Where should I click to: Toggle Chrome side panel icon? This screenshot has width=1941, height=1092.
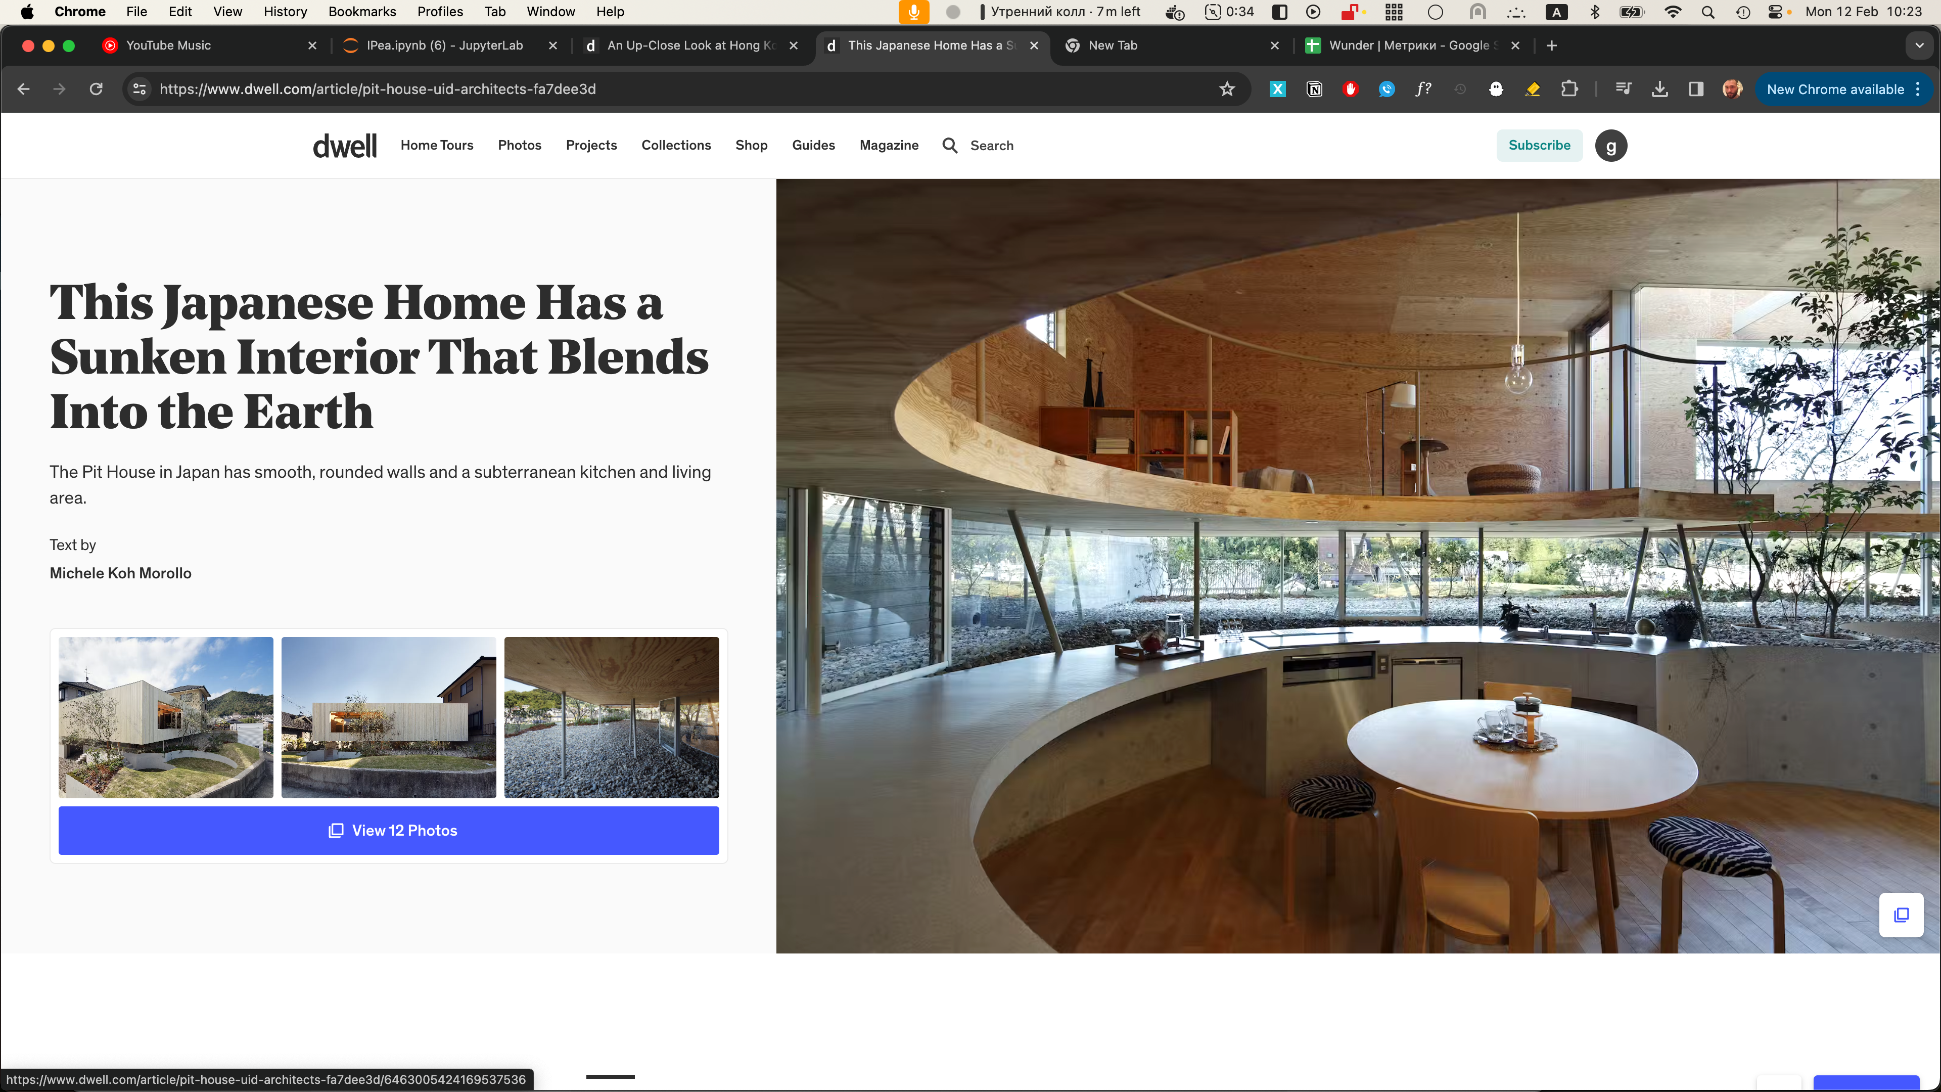[x=1696, y=89]
